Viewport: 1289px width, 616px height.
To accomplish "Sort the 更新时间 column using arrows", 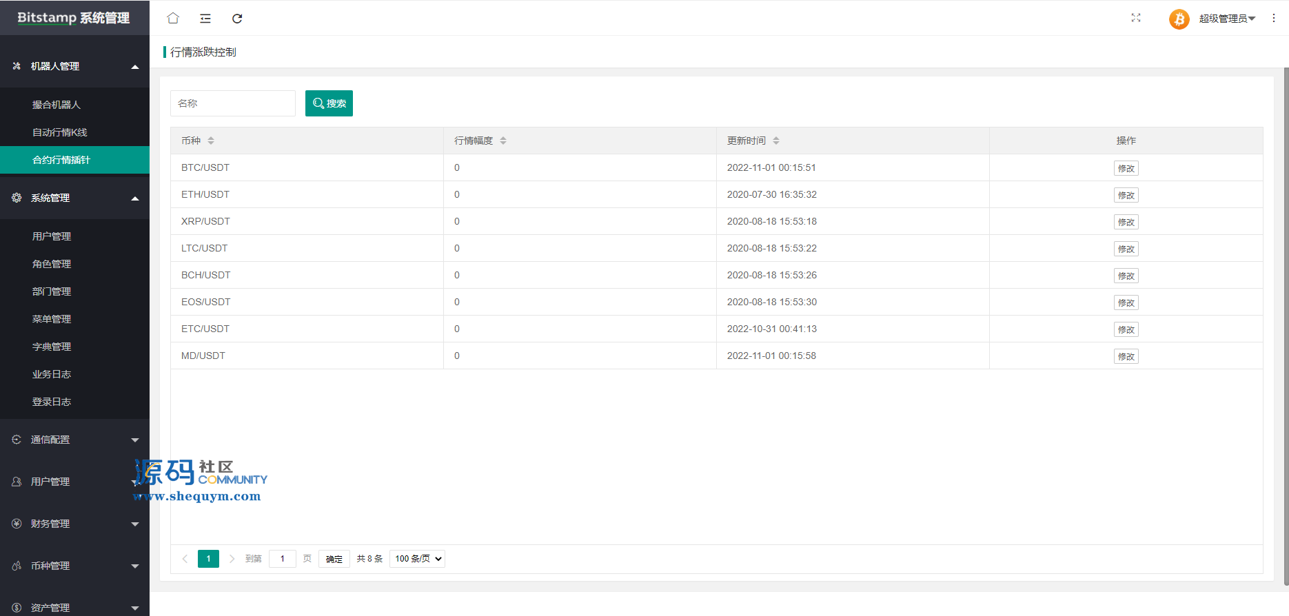I will [x=776, y=141].
